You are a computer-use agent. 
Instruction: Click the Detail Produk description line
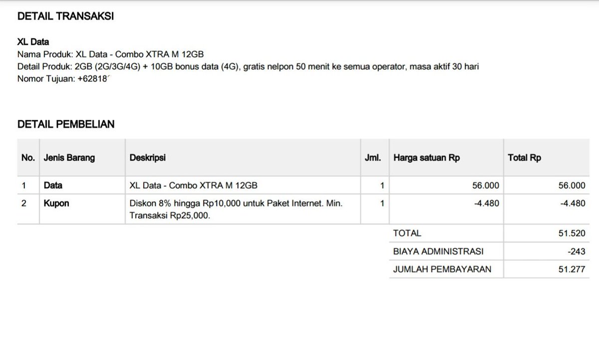click(248, 66)
